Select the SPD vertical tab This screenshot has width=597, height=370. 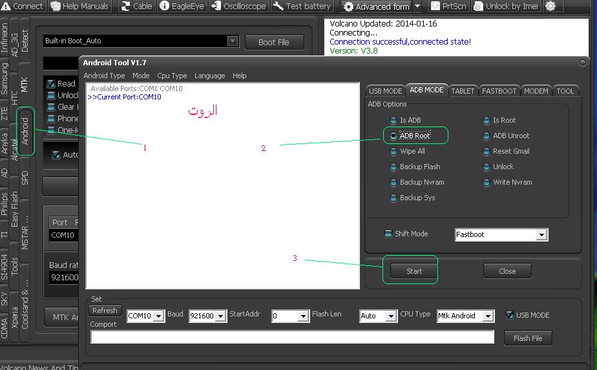(x=25, y=178)
